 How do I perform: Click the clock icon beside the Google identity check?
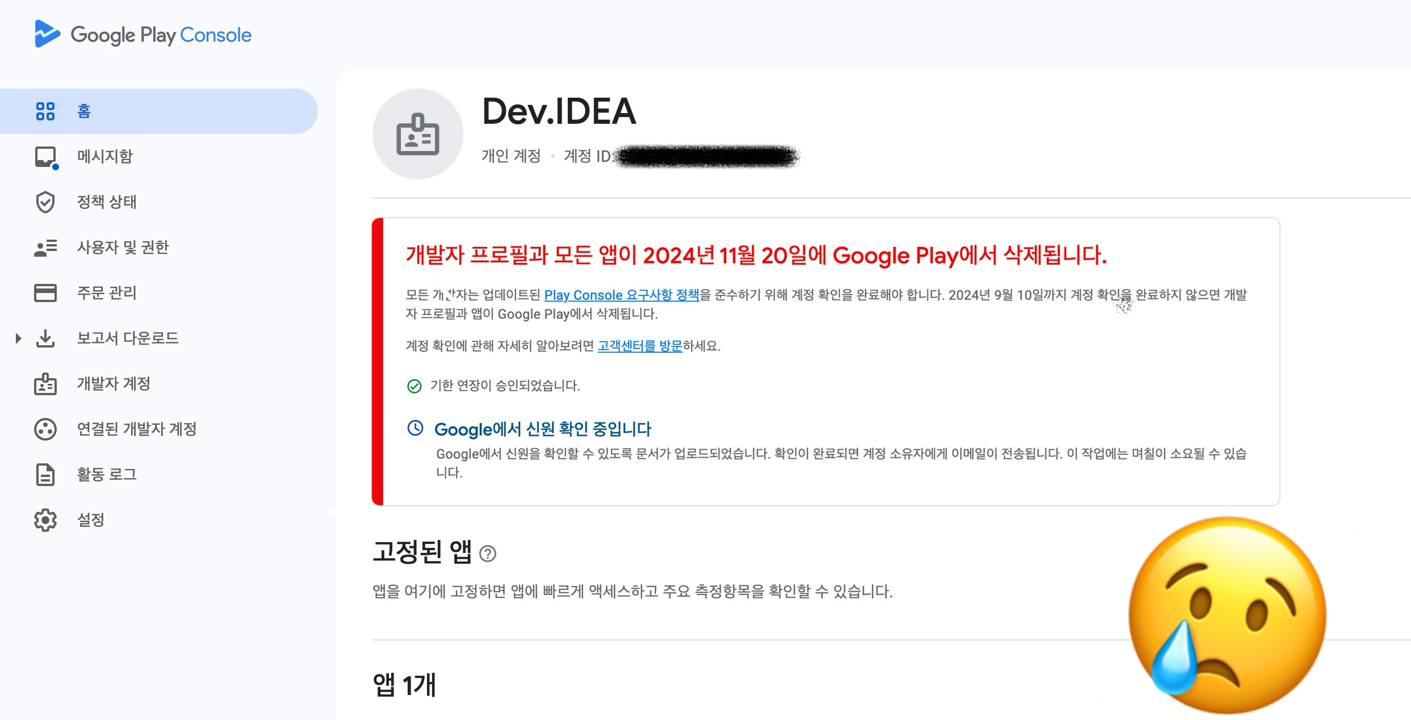[x=416, y=428]
